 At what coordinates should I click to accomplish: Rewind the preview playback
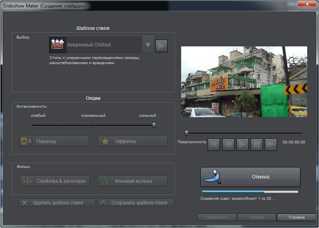228,145
